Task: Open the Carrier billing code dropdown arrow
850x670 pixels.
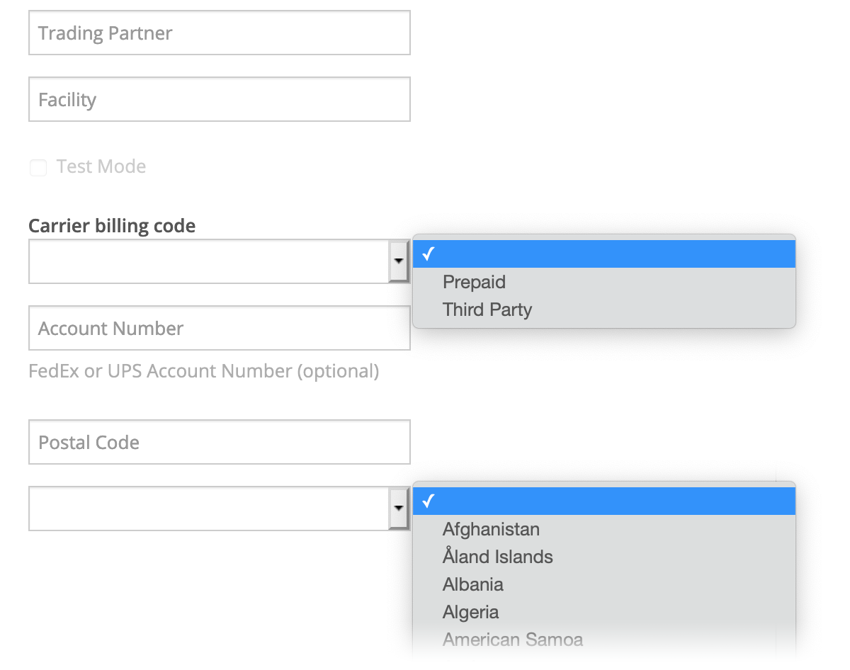Action: point(399,261)
